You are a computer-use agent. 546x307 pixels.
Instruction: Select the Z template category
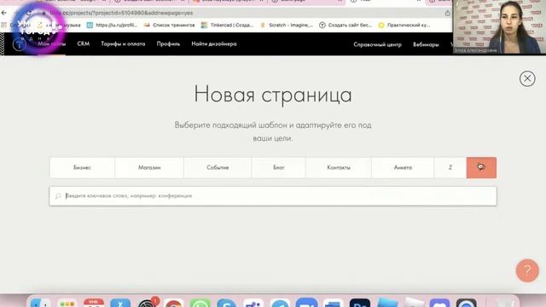(450, 167)
